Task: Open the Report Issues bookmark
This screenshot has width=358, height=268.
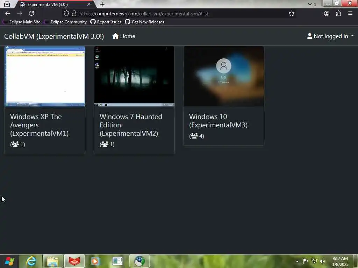Action: pyautogui.click(x=106, y=22)
